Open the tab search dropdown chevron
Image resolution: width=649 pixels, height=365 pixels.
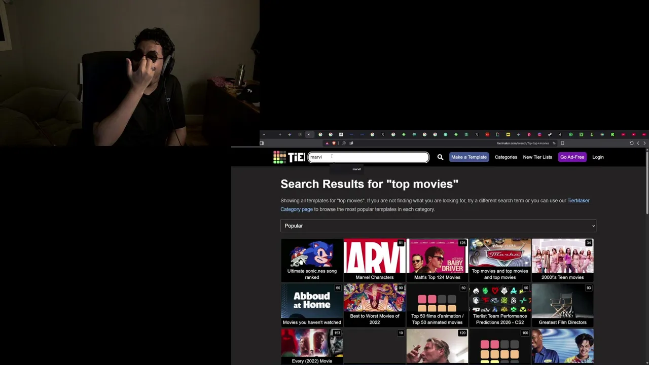(264, 134)
